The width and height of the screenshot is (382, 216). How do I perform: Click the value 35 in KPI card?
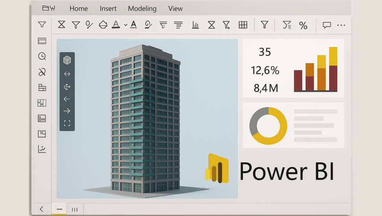click(x=265, y=52)
